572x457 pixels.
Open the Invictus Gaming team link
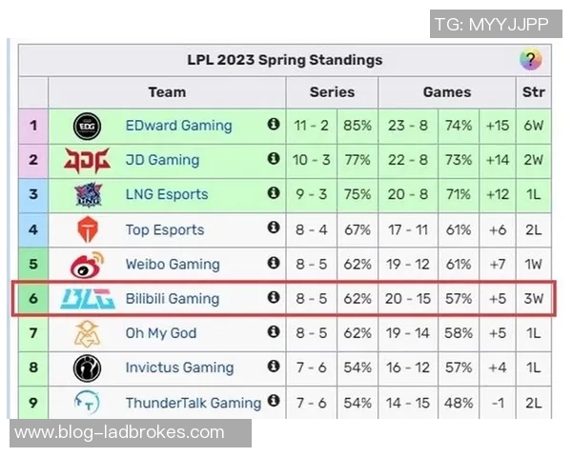[179, 368]
